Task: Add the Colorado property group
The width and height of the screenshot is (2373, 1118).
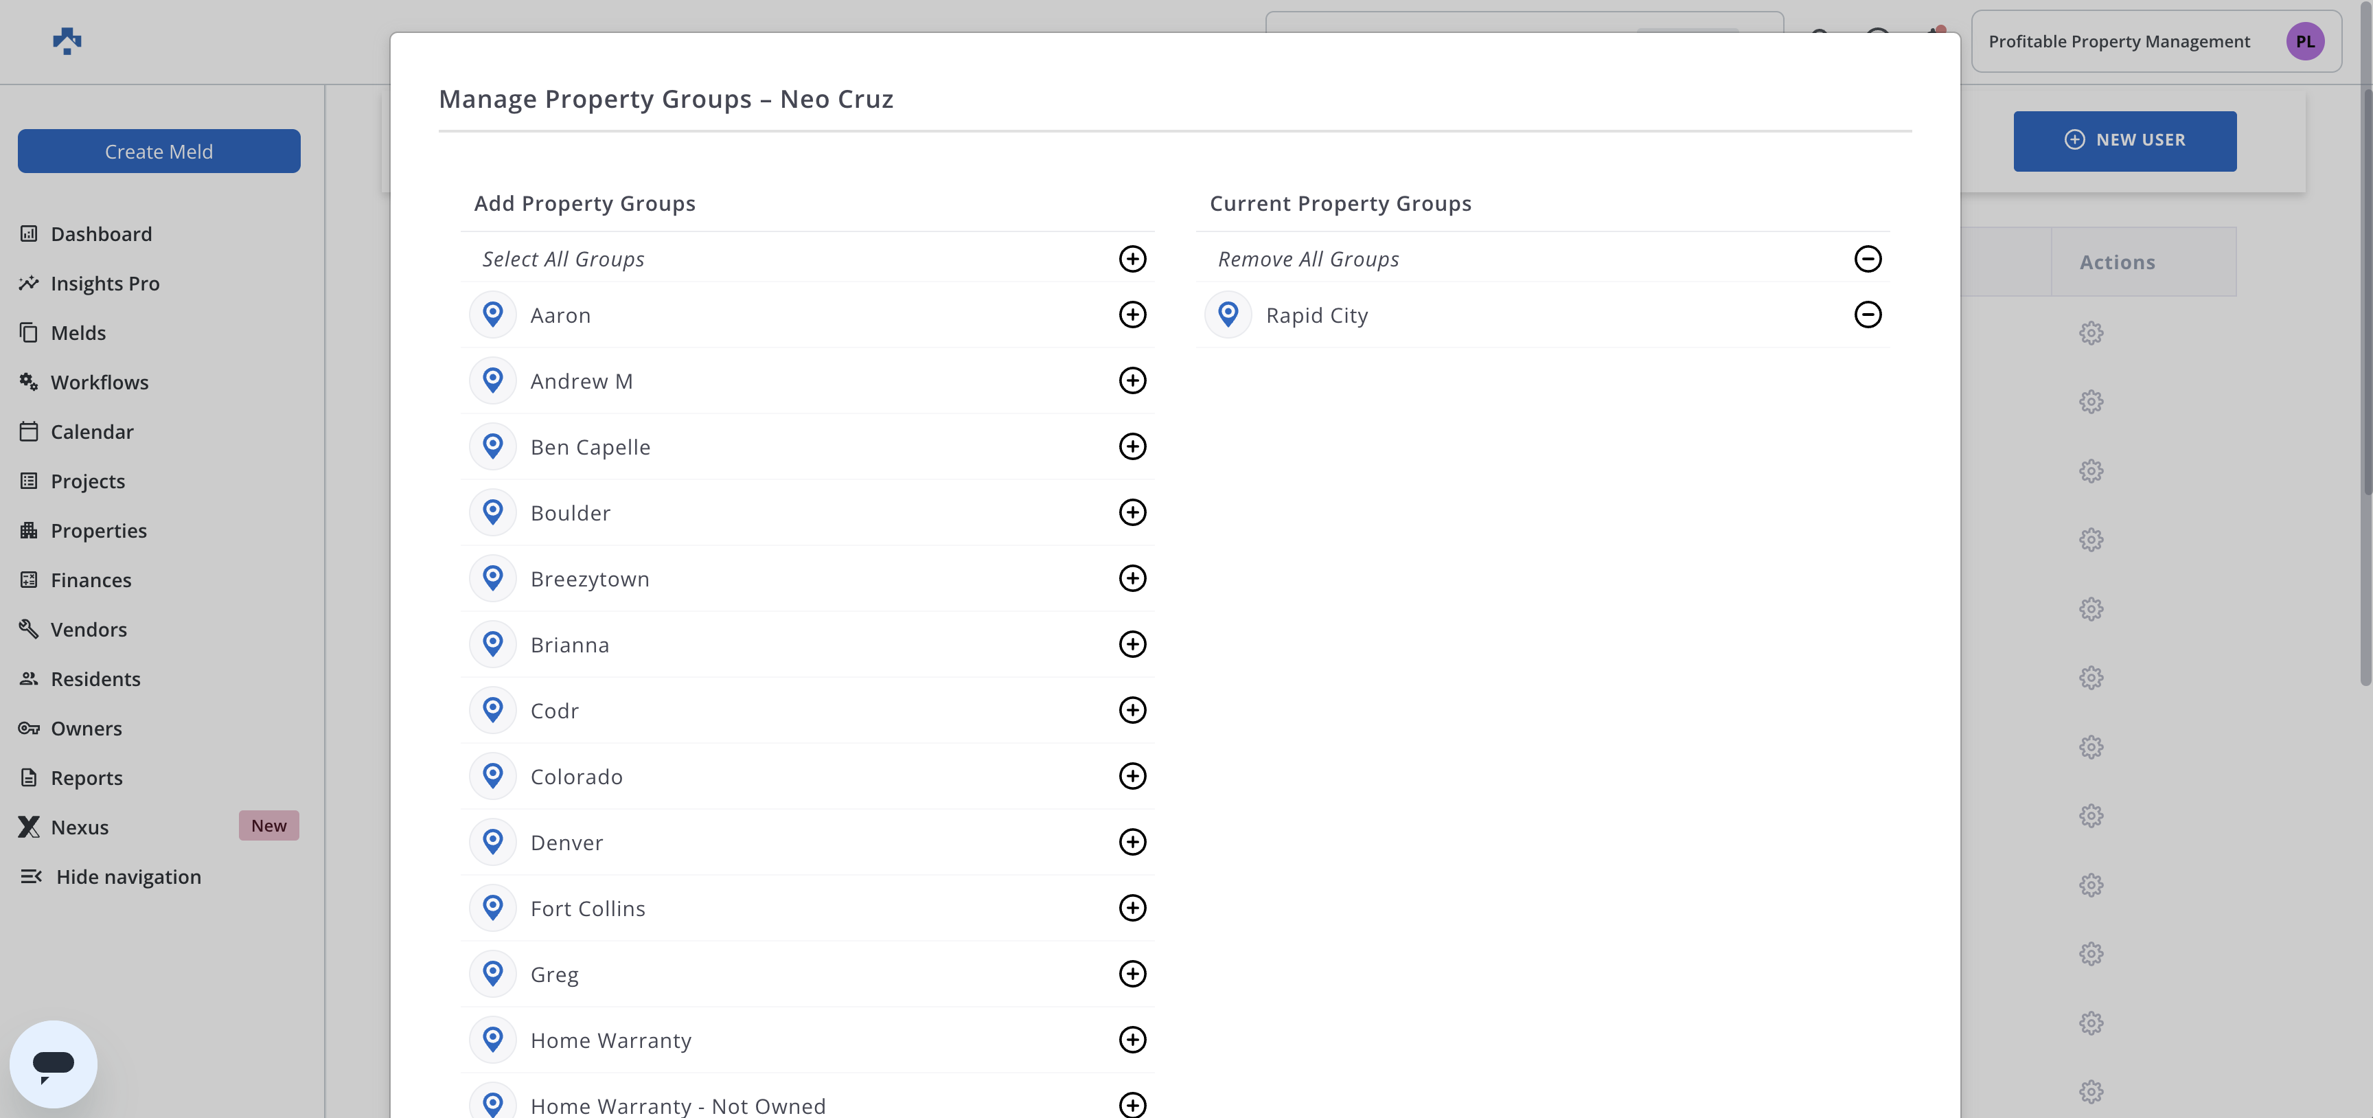Action: (1132, 776)
